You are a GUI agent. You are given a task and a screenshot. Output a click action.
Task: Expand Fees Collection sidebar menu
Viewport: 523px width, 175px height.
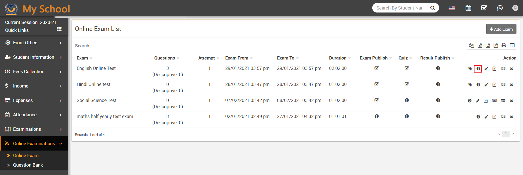34,72
